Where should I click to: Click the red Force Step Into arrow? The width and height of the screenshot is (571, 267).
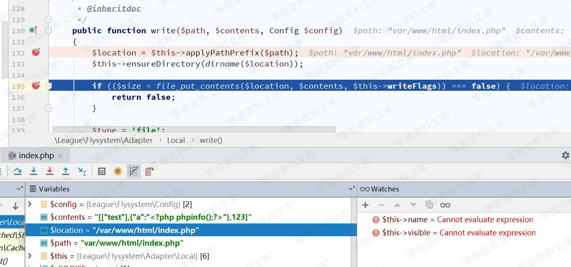pyautogui.click(x=50, y=171)
